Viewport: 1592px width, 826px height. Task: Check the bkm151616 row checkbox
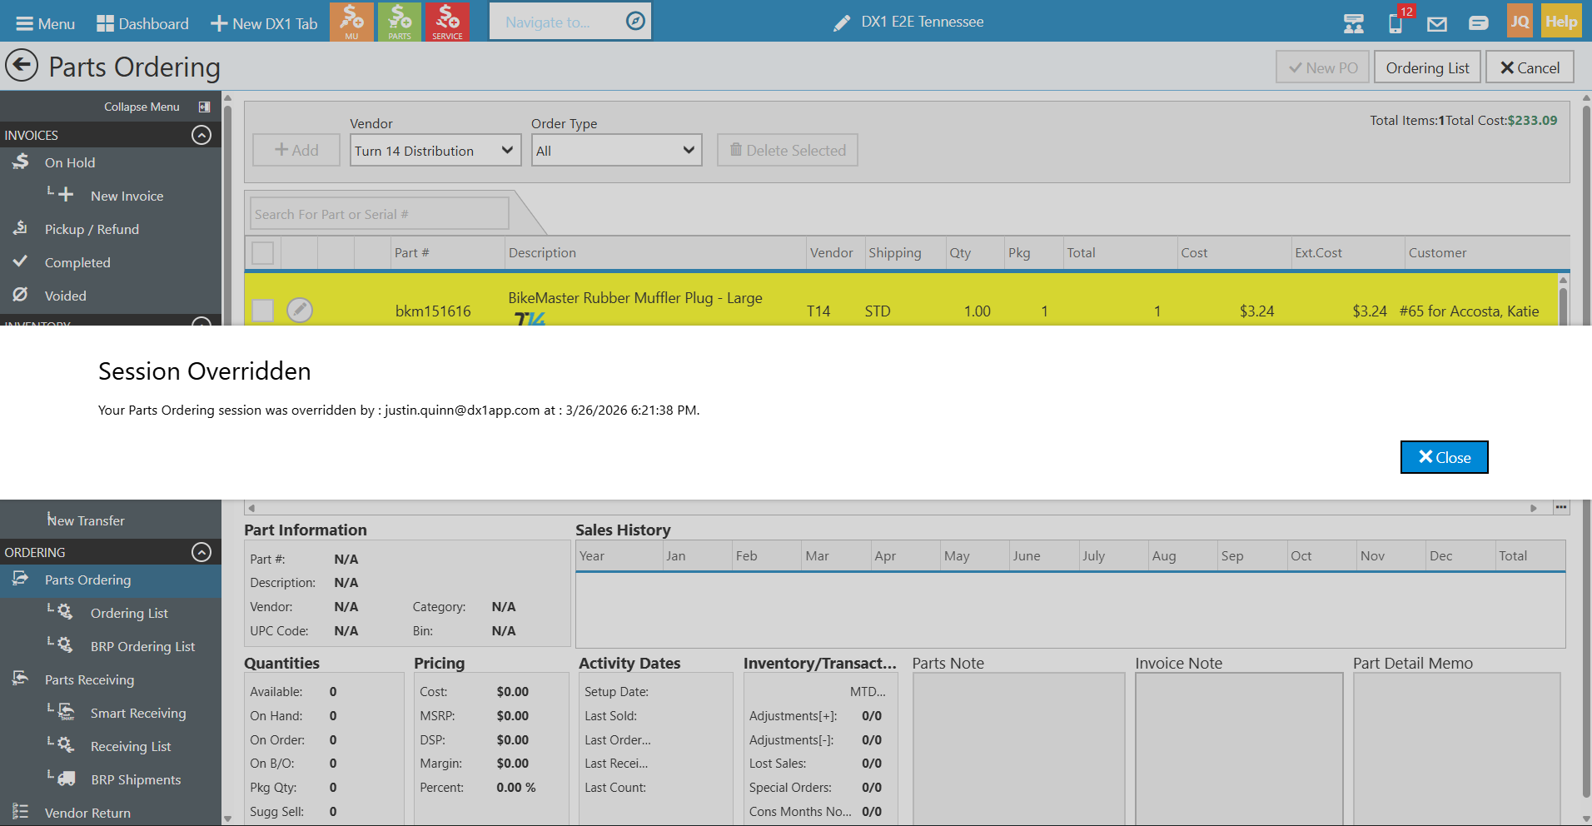(x=262, y=311)
